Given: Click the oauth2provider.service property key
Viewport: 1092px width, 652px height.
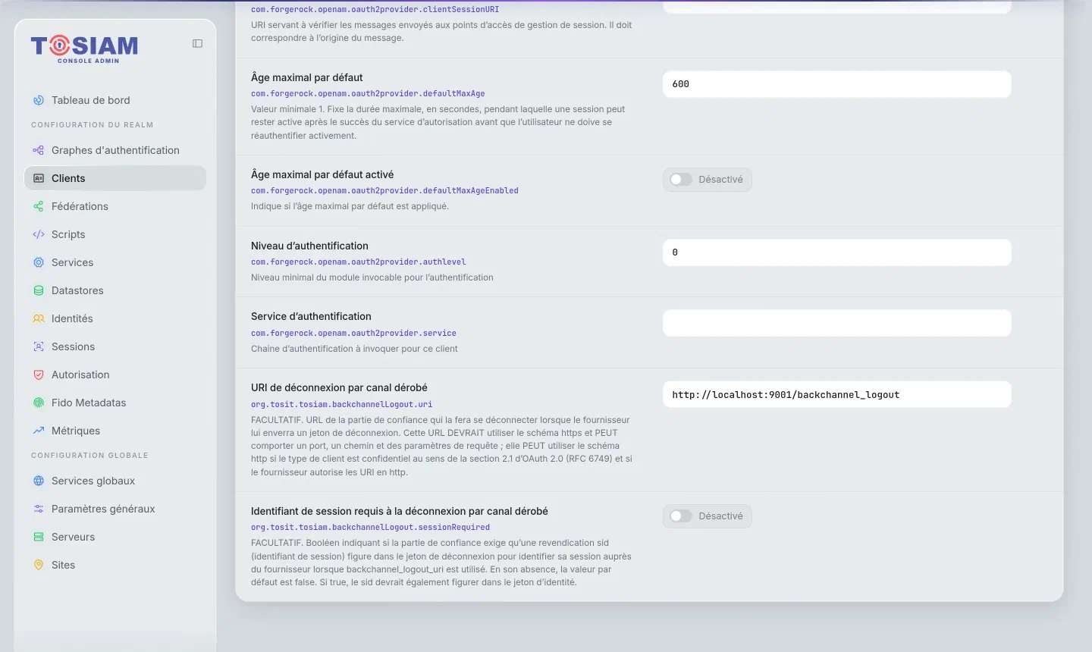Looking at the screenshot, I should click(353, 334).
